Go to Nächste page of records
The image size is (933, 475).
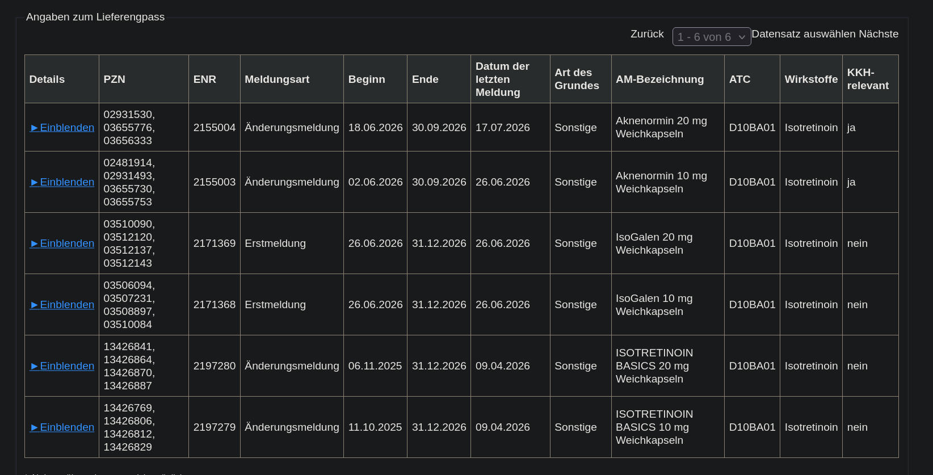coord(879,34)
